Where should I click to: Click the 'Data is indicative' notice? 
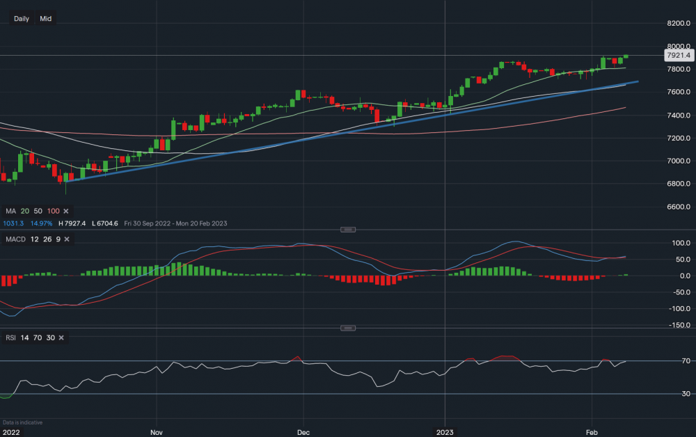[22, 422]
